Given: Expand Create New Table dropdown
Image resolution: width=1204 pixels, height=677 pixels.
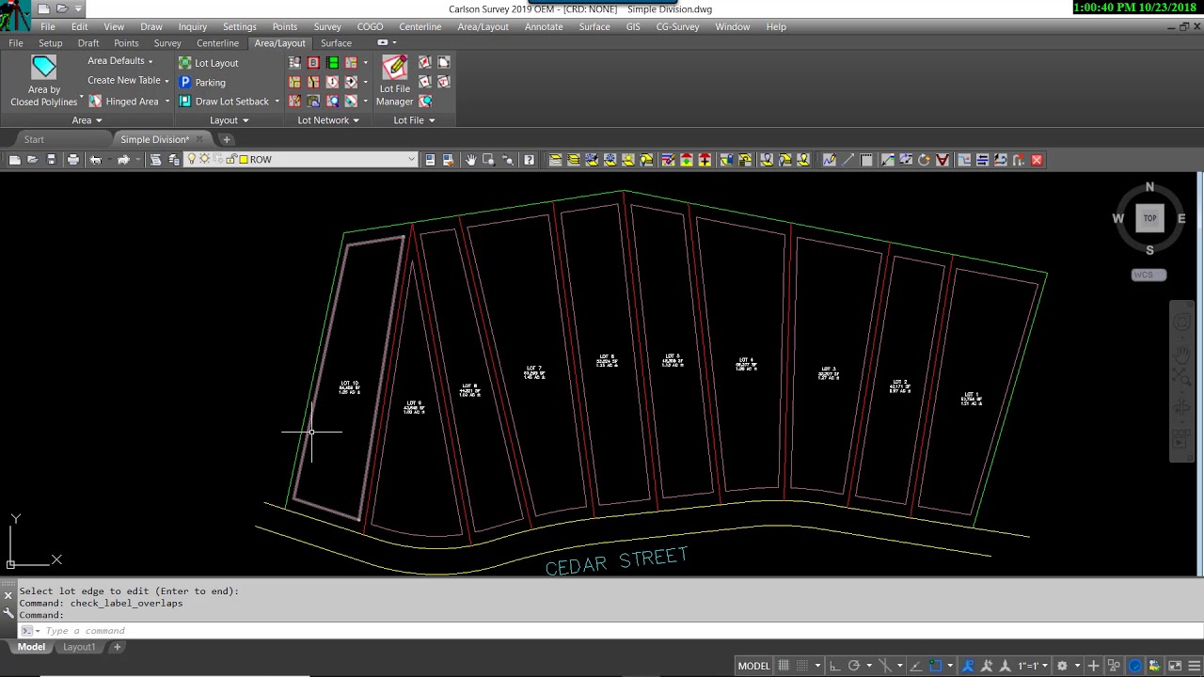Looking at the screenshot, I should pyautogui.click(x=128, y=81).
